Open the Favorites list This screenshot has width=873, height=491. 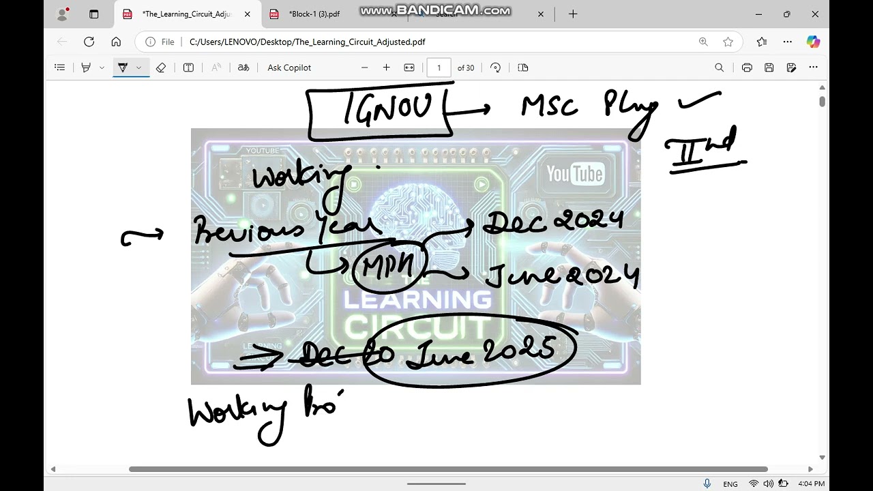tap(762, 42)
